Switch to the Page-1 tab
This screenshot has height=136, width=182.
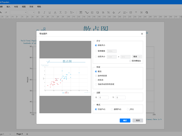pyautogui.click(x=20, y=134)
